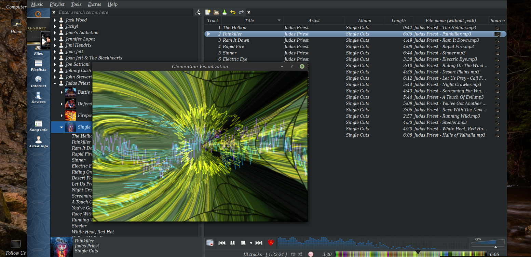Viewport: 531px width, 257px height.
Task: Clear the playlist filter field
Action: coord(248,12)
